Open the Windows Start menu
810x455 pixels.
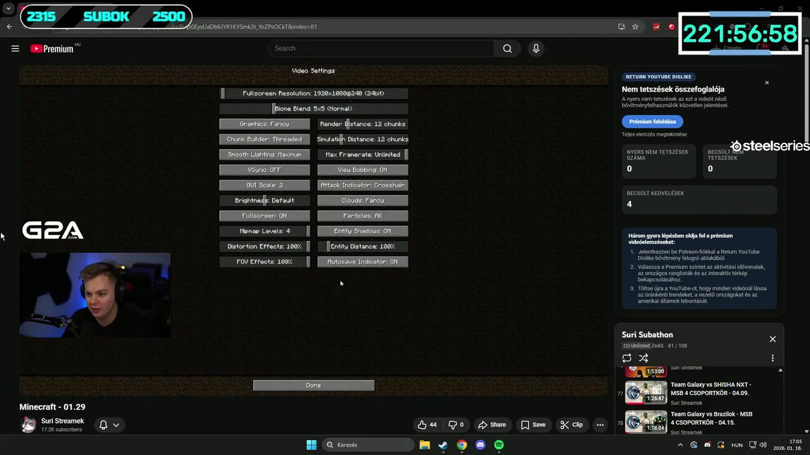tap(311, 445)
